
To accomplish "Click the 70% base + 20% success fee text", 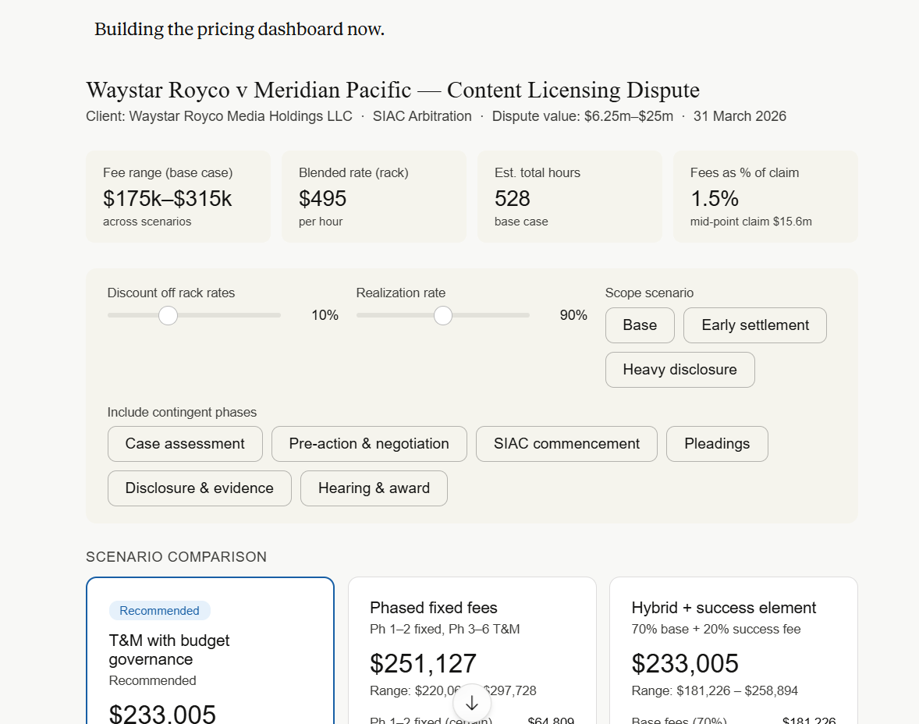I will 716,629.
